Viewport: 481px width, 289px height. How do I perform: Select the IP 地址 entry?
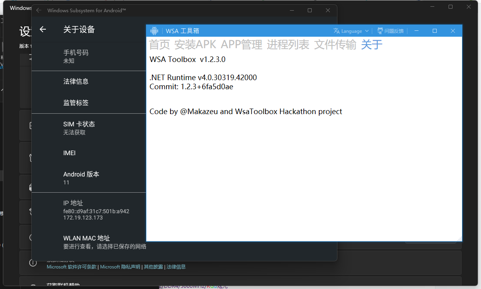tap(89, 210)
